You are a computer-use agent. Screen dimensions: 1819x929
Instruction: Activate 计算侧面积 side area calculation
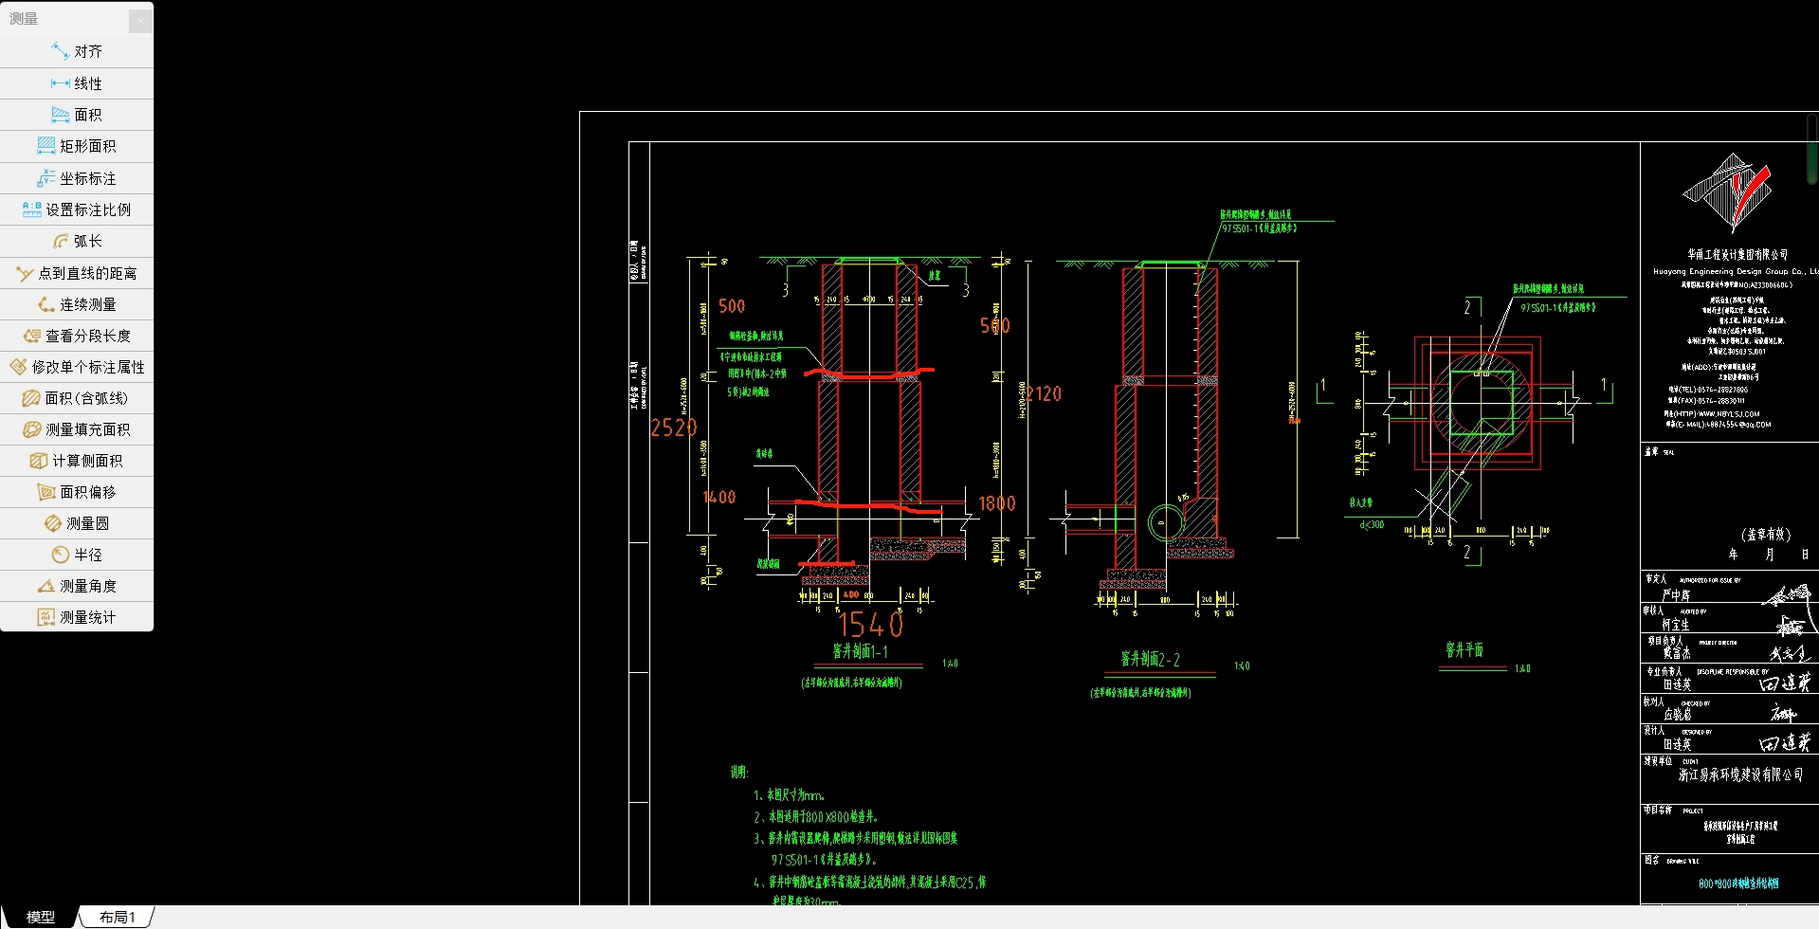point(77,461)
